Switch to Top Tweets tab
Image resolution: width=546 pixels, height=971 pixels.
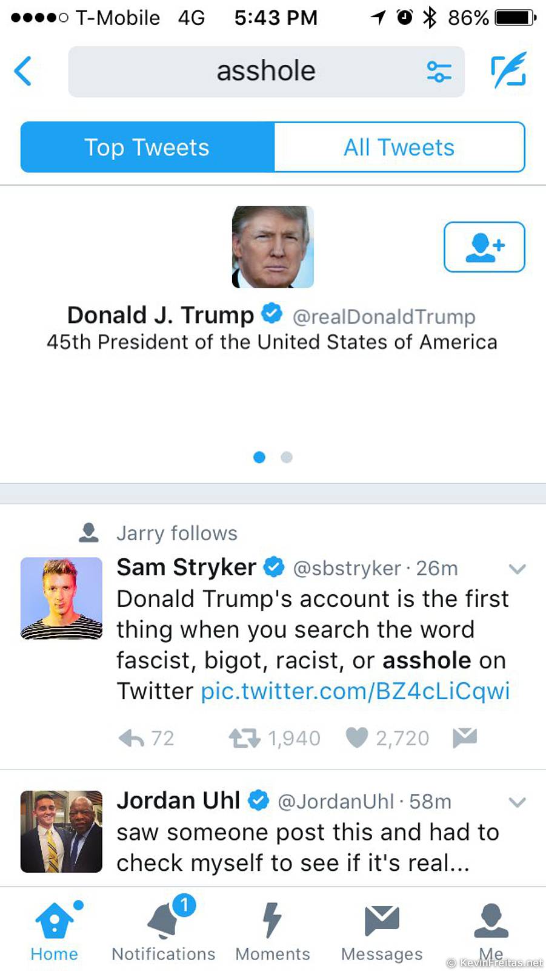(147, 147)
